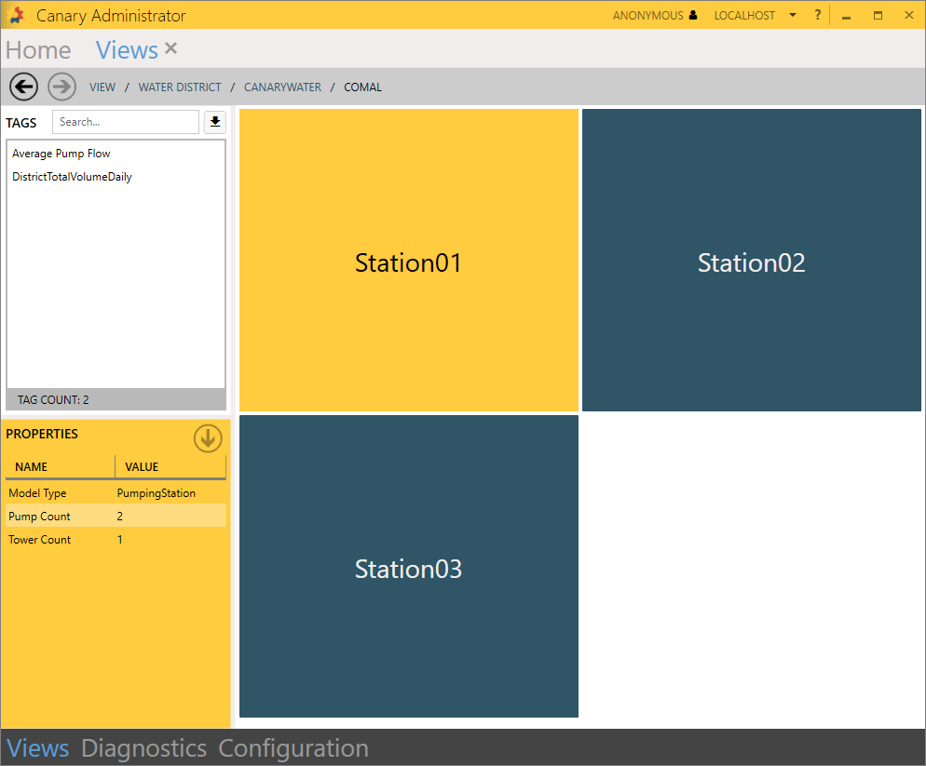Click the back navigation arrow
Screen dimensions: 926x766
click(23, 87)
